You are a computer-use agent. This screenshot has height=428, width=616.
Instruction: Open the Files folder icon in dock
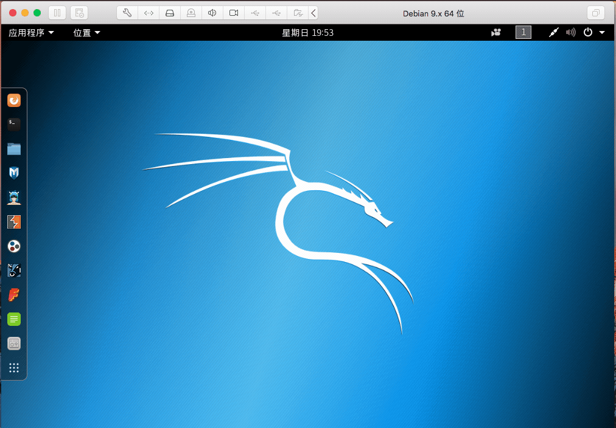14,149
